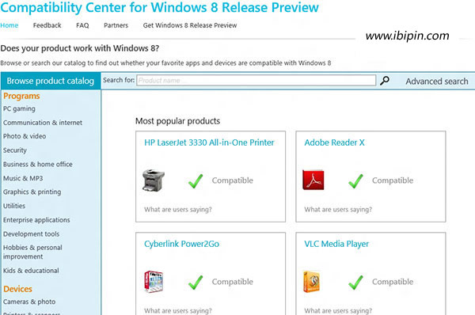Click the green checkmark on Cyberlink Power2Go card
Image resolution: width=475 pixels, height=315 pixels.
tap(196, 282)
